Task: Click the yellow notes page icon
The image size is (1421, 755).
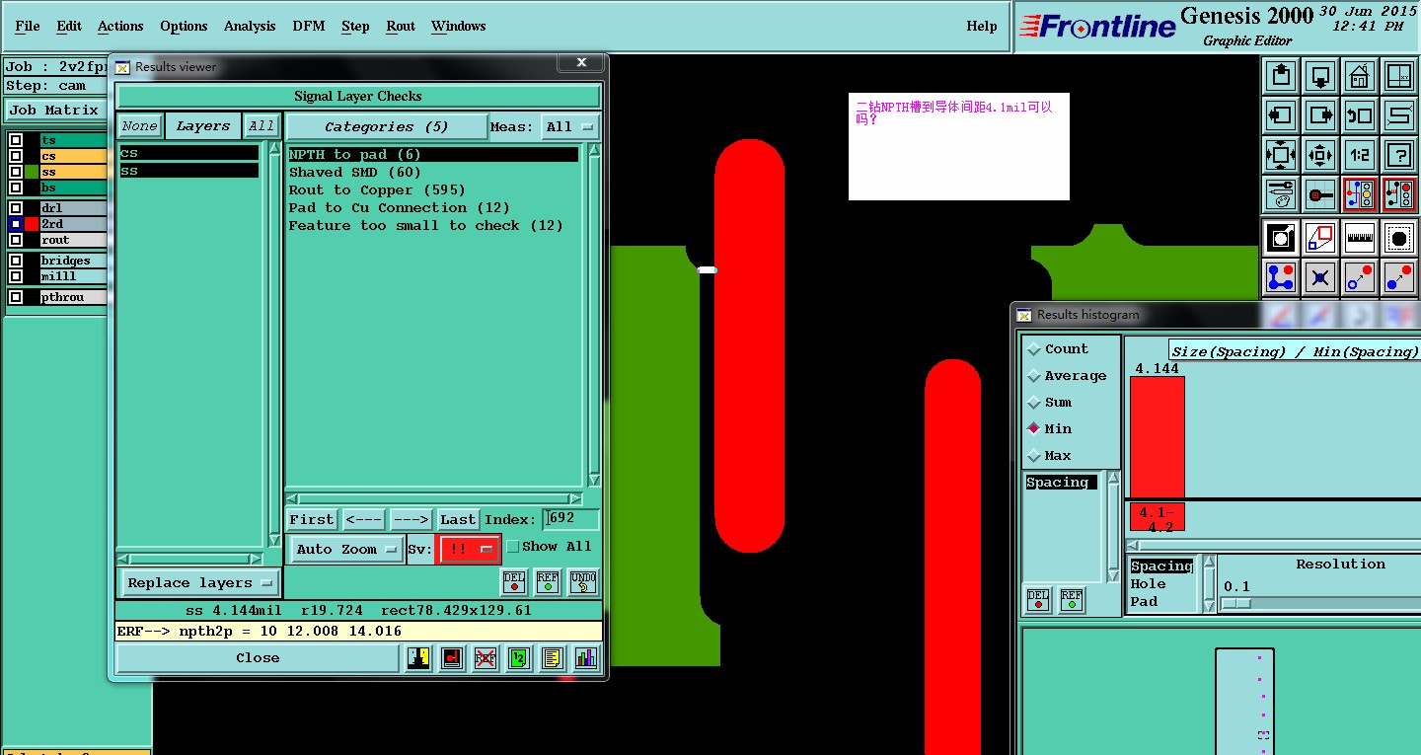Action: pos(553,658)
